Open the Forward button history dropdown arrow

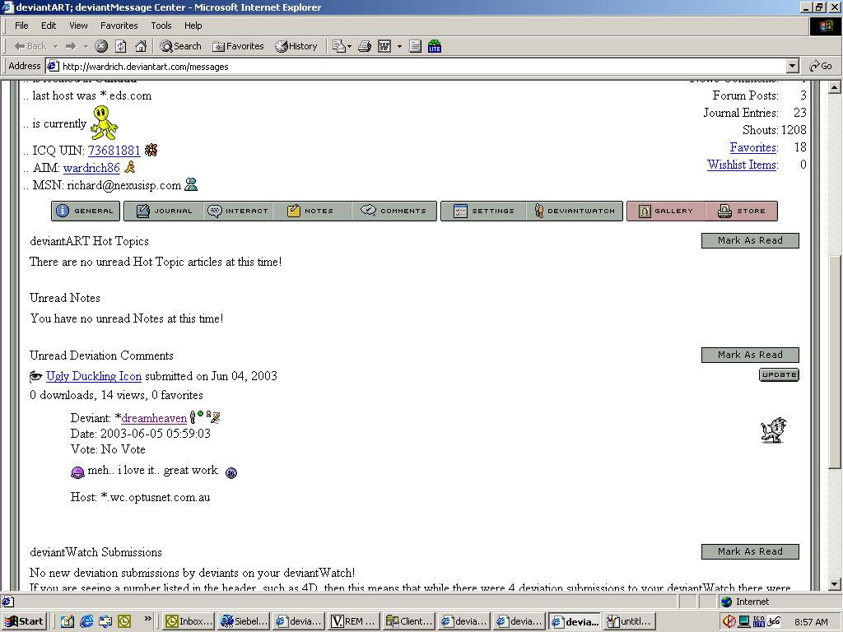coord(86,46)
